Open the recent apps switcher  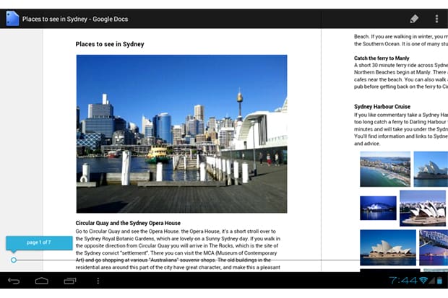click(x=70, y=280)
